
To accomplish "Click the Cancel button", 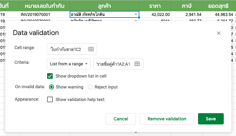I will 121,119.
